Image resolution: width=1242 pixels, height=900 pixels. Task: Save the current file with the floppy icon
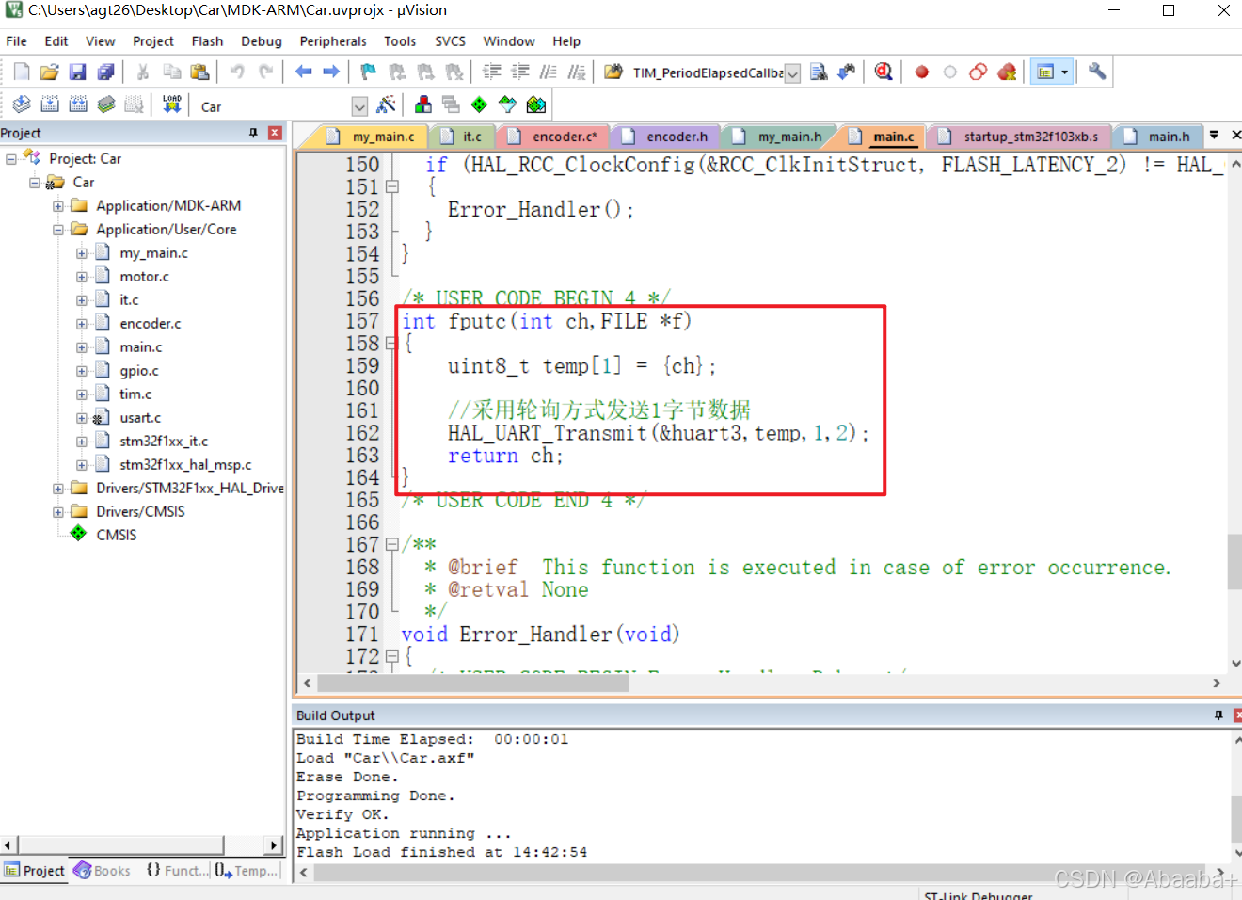(x=78, y=72)
